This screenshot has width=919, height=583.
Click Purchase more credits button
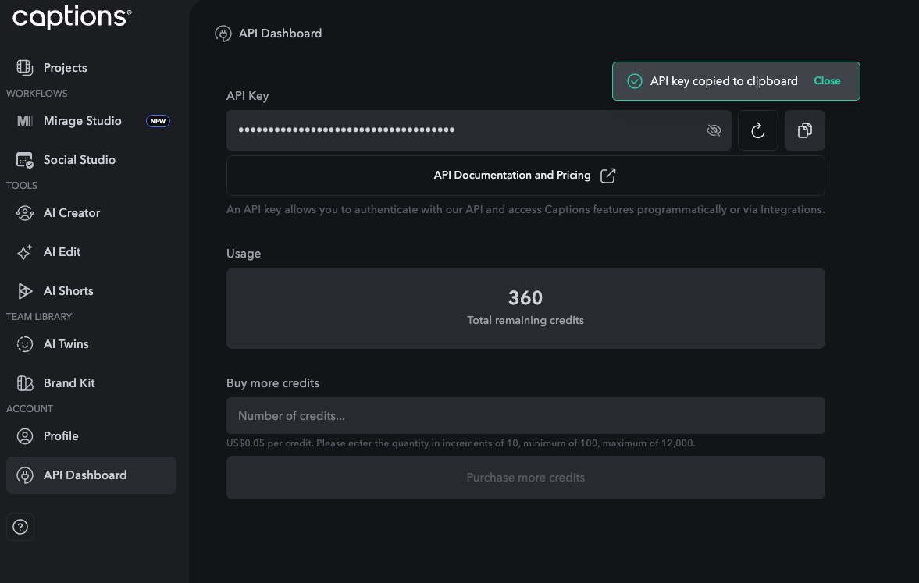coord(525,478)
